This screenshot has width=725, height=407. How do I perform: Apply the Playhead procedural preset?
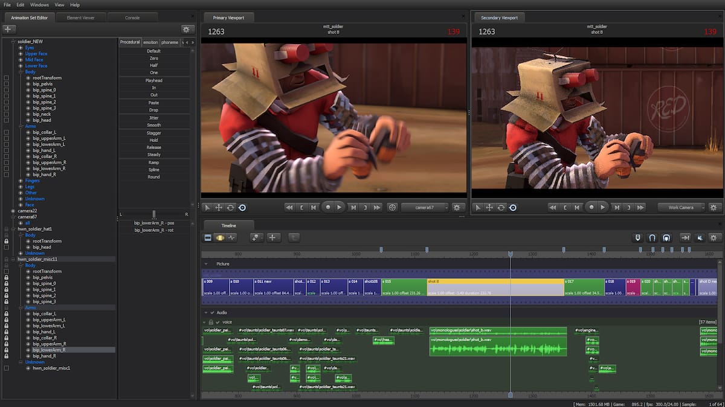154,80
